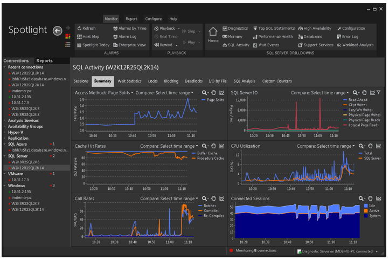
Task: Collapse the SQL Azure tree node
Action: pos(5,144)
